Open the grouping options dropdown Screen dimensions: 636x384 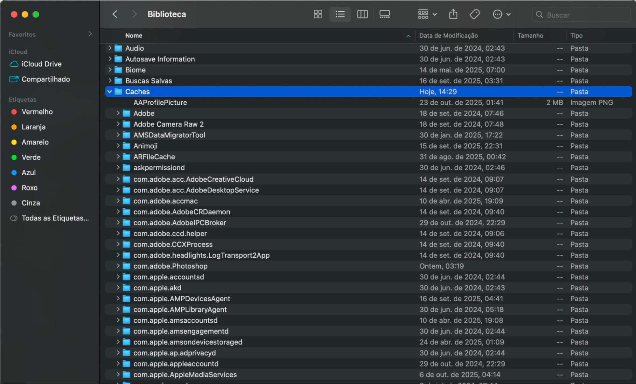(427, 14)
